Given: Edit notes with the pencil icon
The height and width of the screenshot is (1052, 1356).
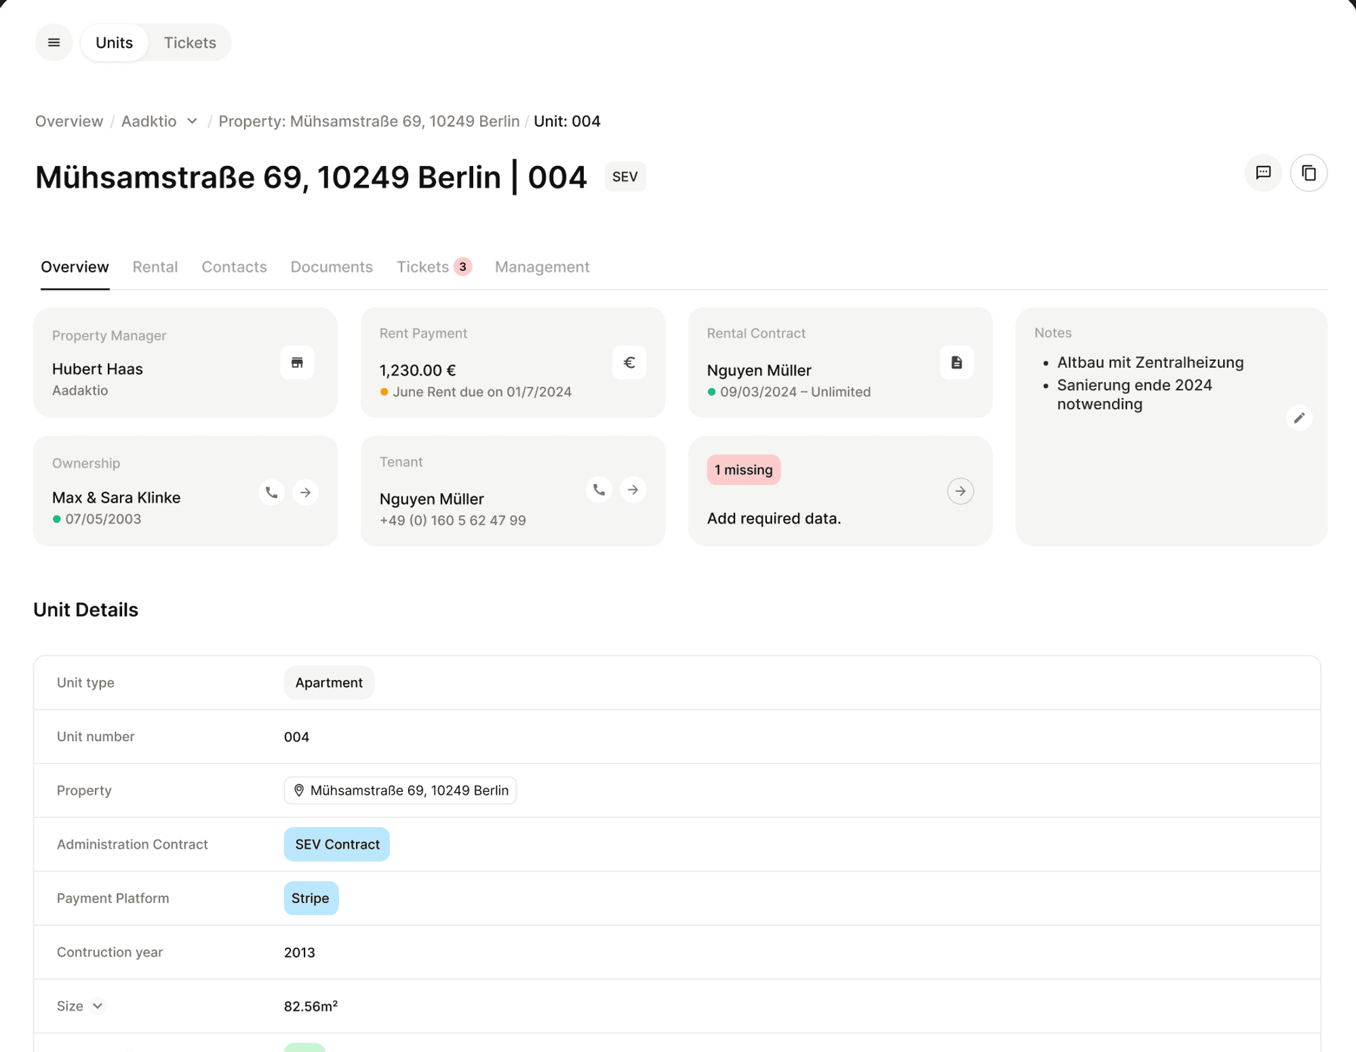Looking at the screenshot, I should coord(1298,418).
